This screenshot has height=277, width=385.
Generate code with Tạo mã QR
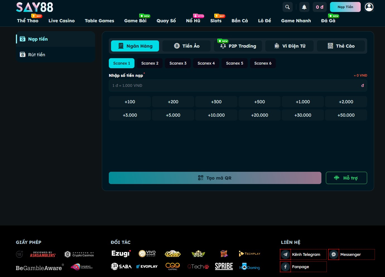point(215,178)
